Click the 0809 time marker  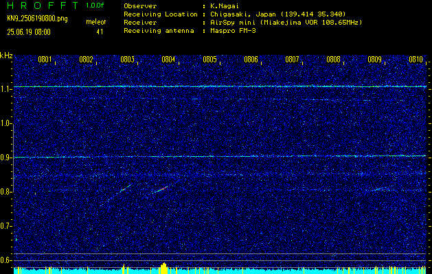[x=375, y=60]
